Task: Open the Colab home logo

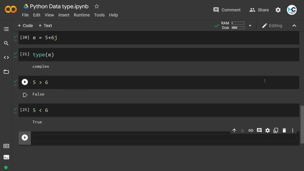Action: (11, 9)
